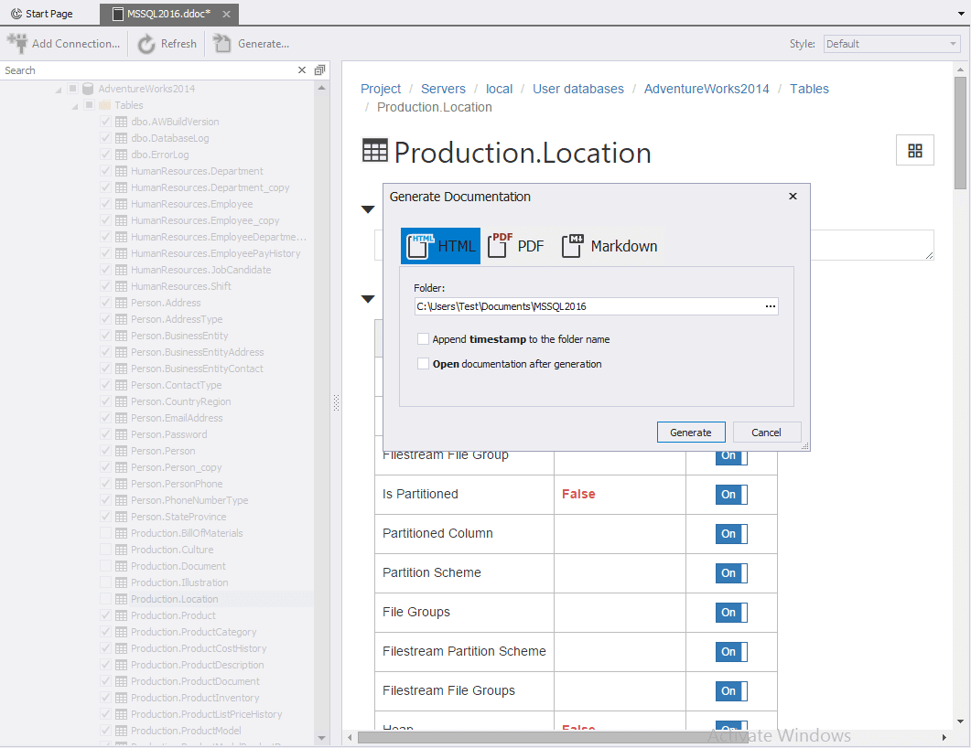Click the collapse-all icon next to search

coord(319,70)
